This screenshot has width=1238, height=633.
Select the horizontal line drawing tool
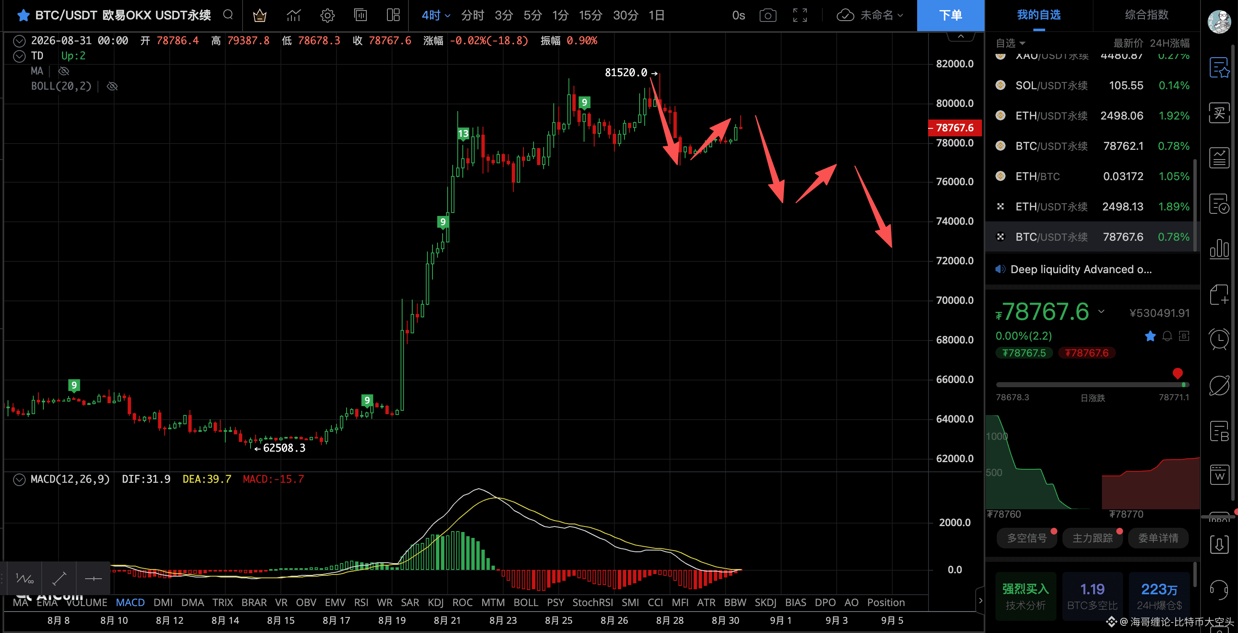pos(93,579)
